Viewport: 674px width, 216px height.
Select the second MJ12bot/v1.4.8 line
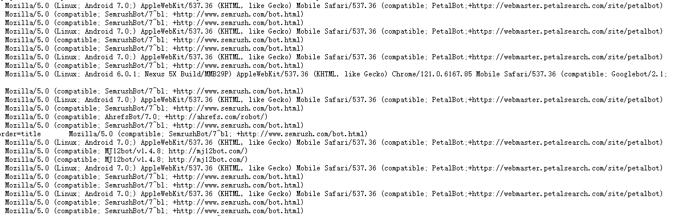(127, 160)
